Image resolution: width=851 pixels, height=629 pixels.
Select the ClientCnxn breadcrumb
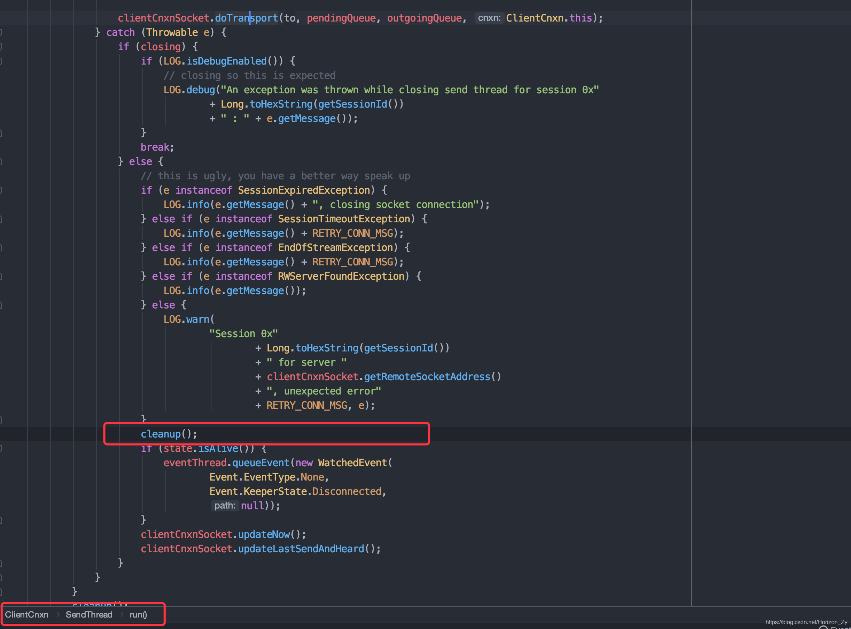(x=27, y=615)
